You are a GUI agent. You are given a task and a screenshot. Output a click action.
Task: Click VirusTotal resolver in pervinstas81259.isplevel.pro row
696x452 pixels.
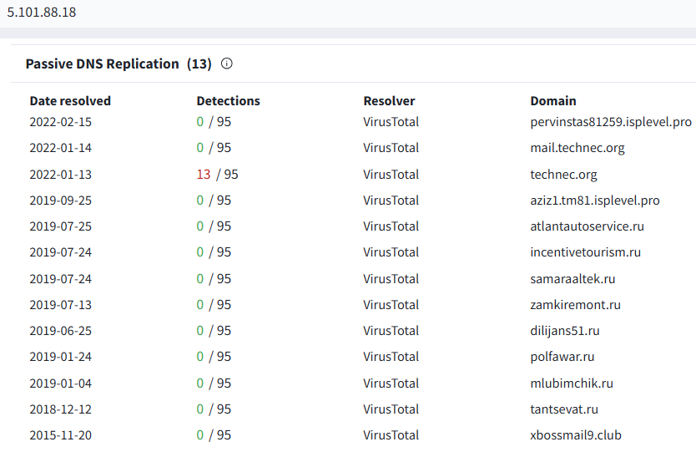(x=391, y=122)
